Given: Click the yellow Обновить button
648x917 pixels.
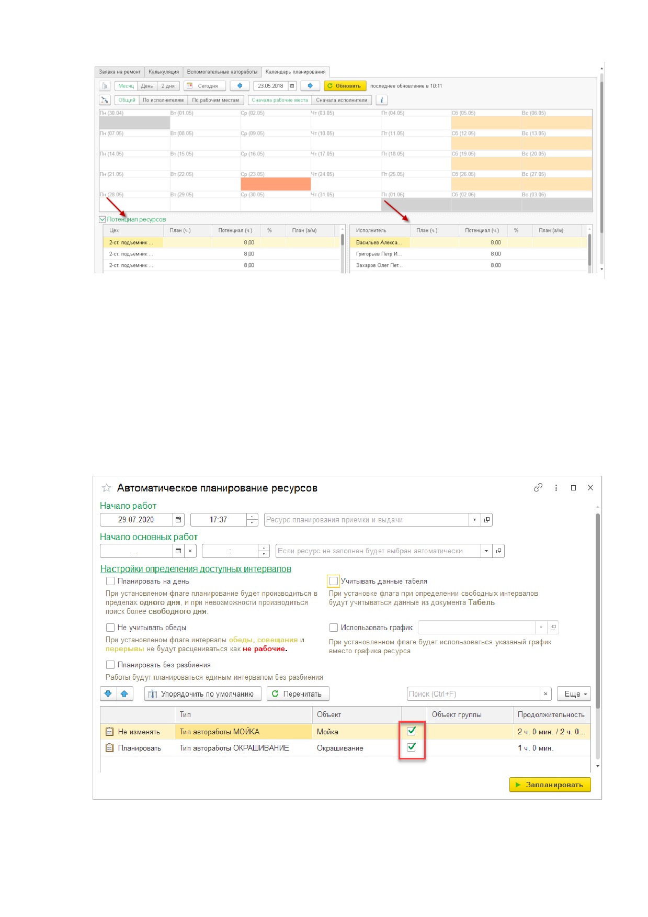Looking at the screenshot, I should [344, 86].
